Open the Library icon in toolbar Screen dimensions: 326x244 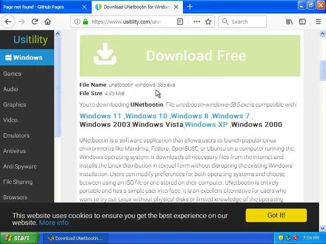[x=289, y=22]
